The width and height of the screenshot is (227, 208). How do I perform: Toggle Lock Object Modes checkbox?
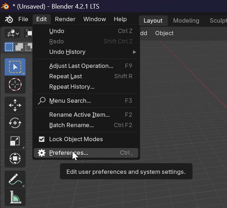point(42,139)
